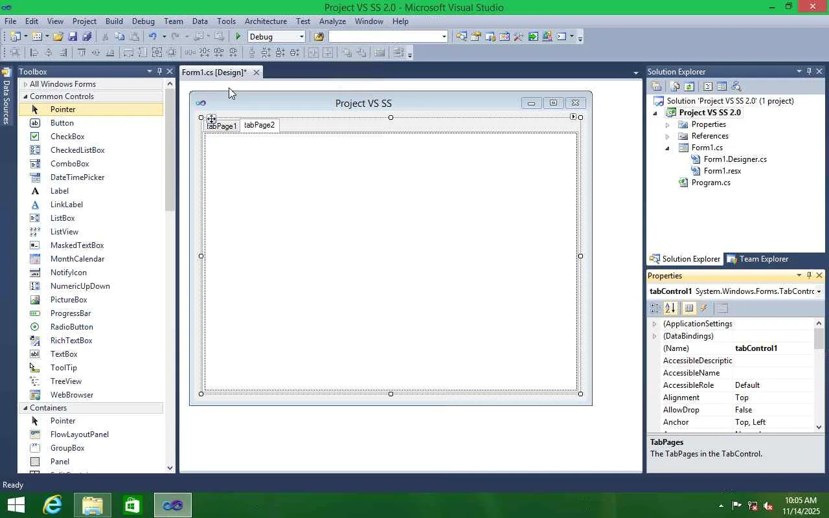Close the Form1.cs [Design] document tab
829x518 pixels.
tap(256, 72)
